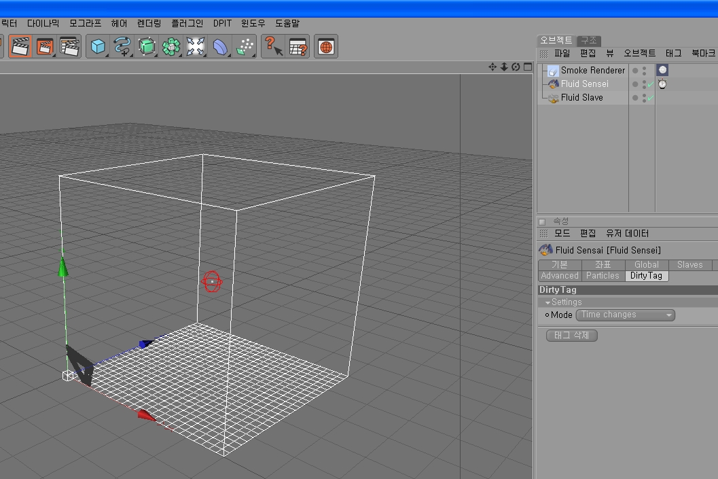The image size is (718, 479).
Task: Add a Cube primitive object
Action: tap(98, 46)
